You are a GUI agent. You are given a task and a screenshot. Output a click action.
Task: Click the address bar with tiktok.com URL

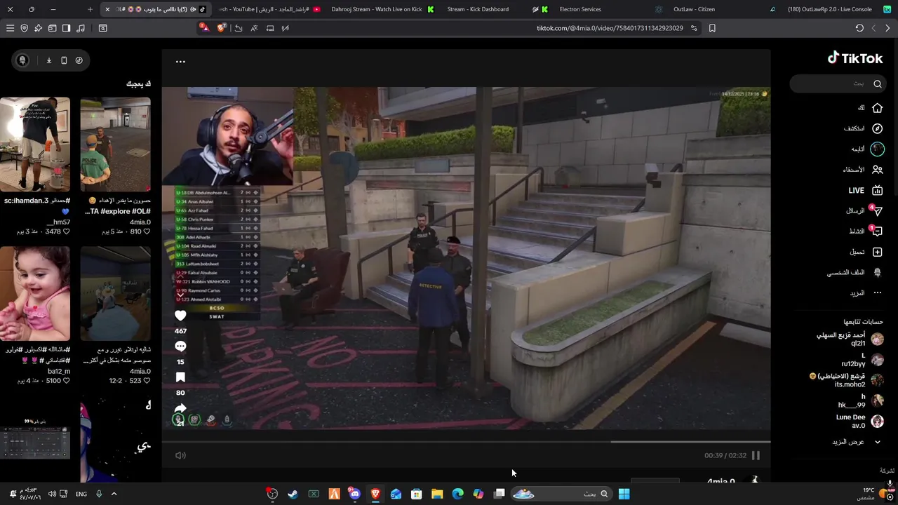click(609, 28)
